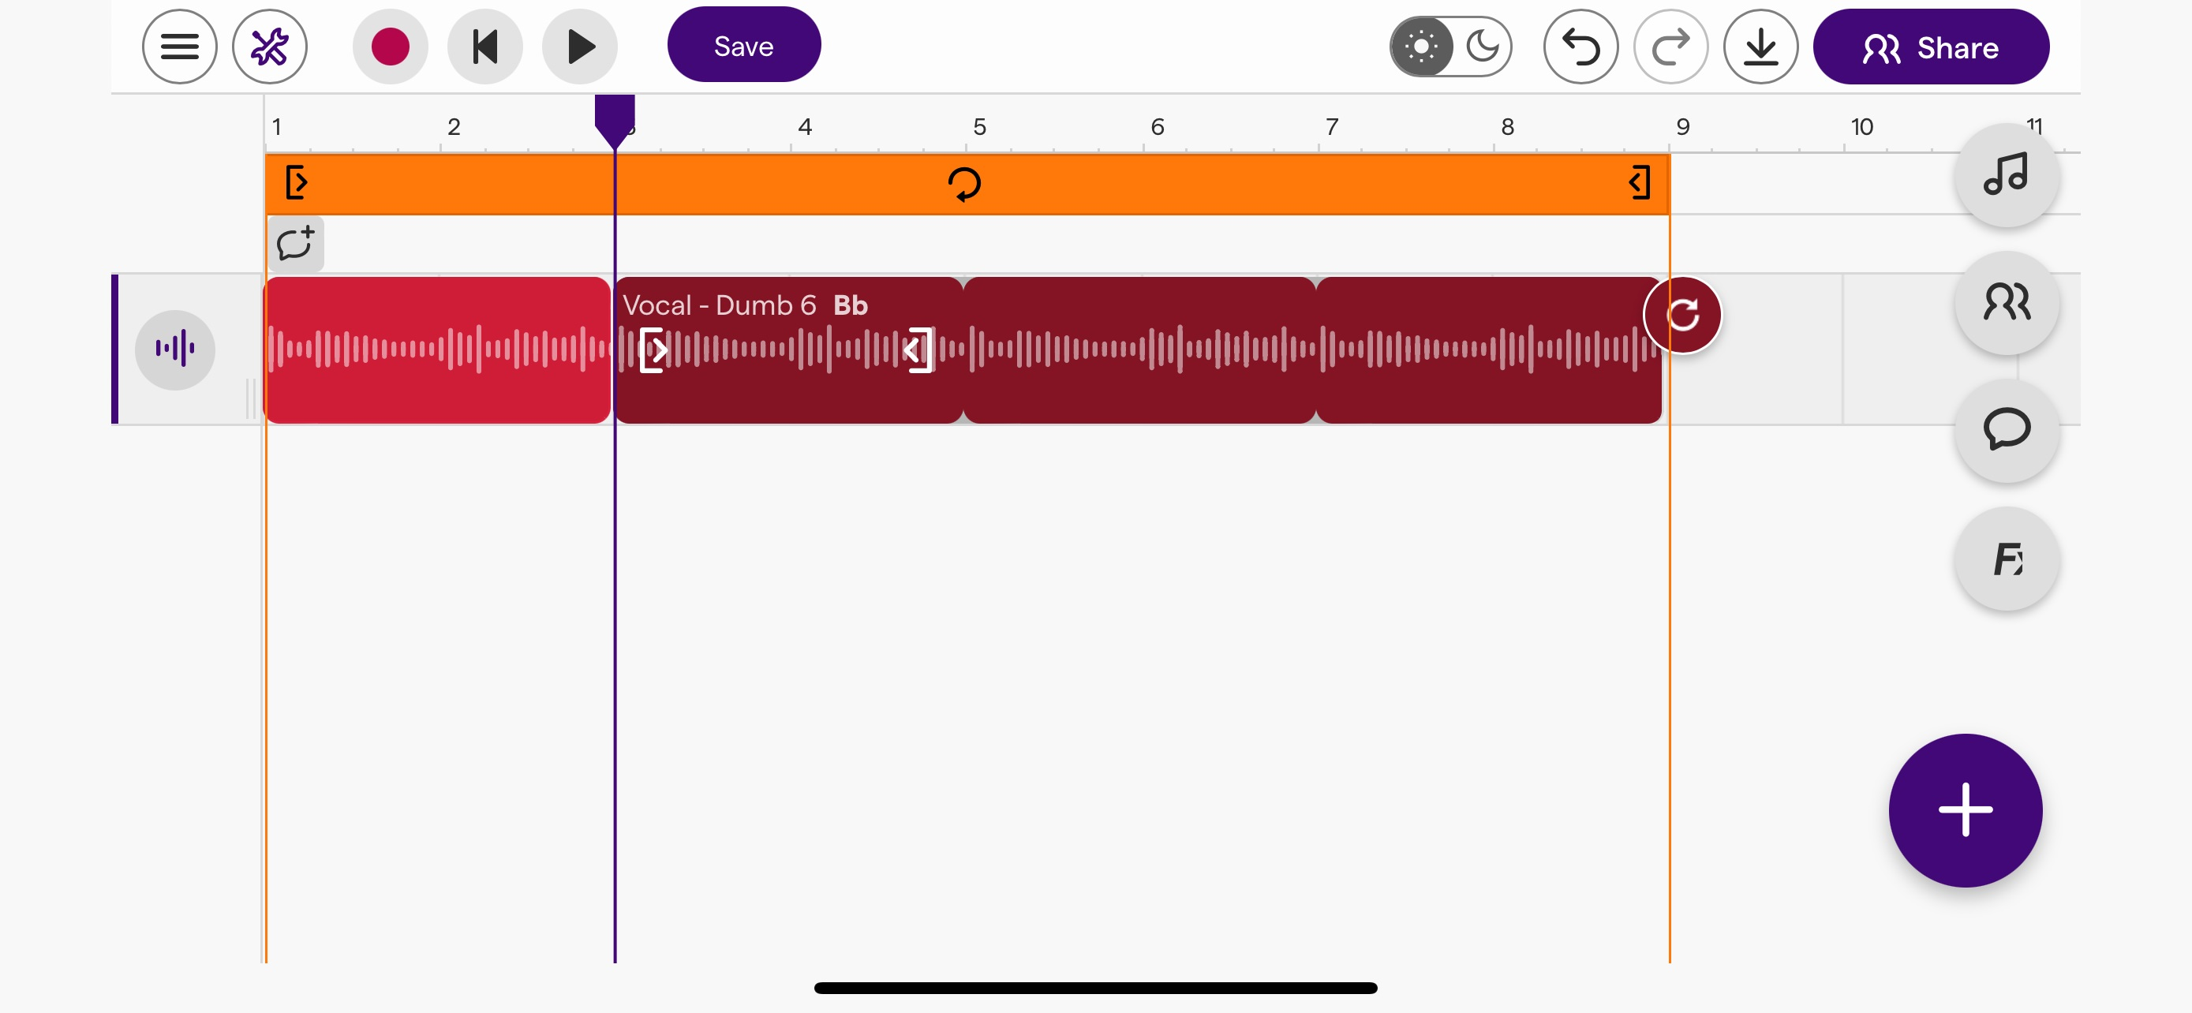This screenshot has height=1013, width=2192.
Task: Switch to dark mode moon icon
Action: pyautogui.click(x=1482, y=47)
